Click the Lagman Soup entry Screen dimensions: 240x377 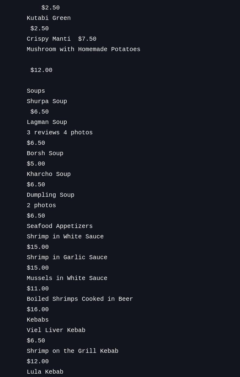coord(47,122)
